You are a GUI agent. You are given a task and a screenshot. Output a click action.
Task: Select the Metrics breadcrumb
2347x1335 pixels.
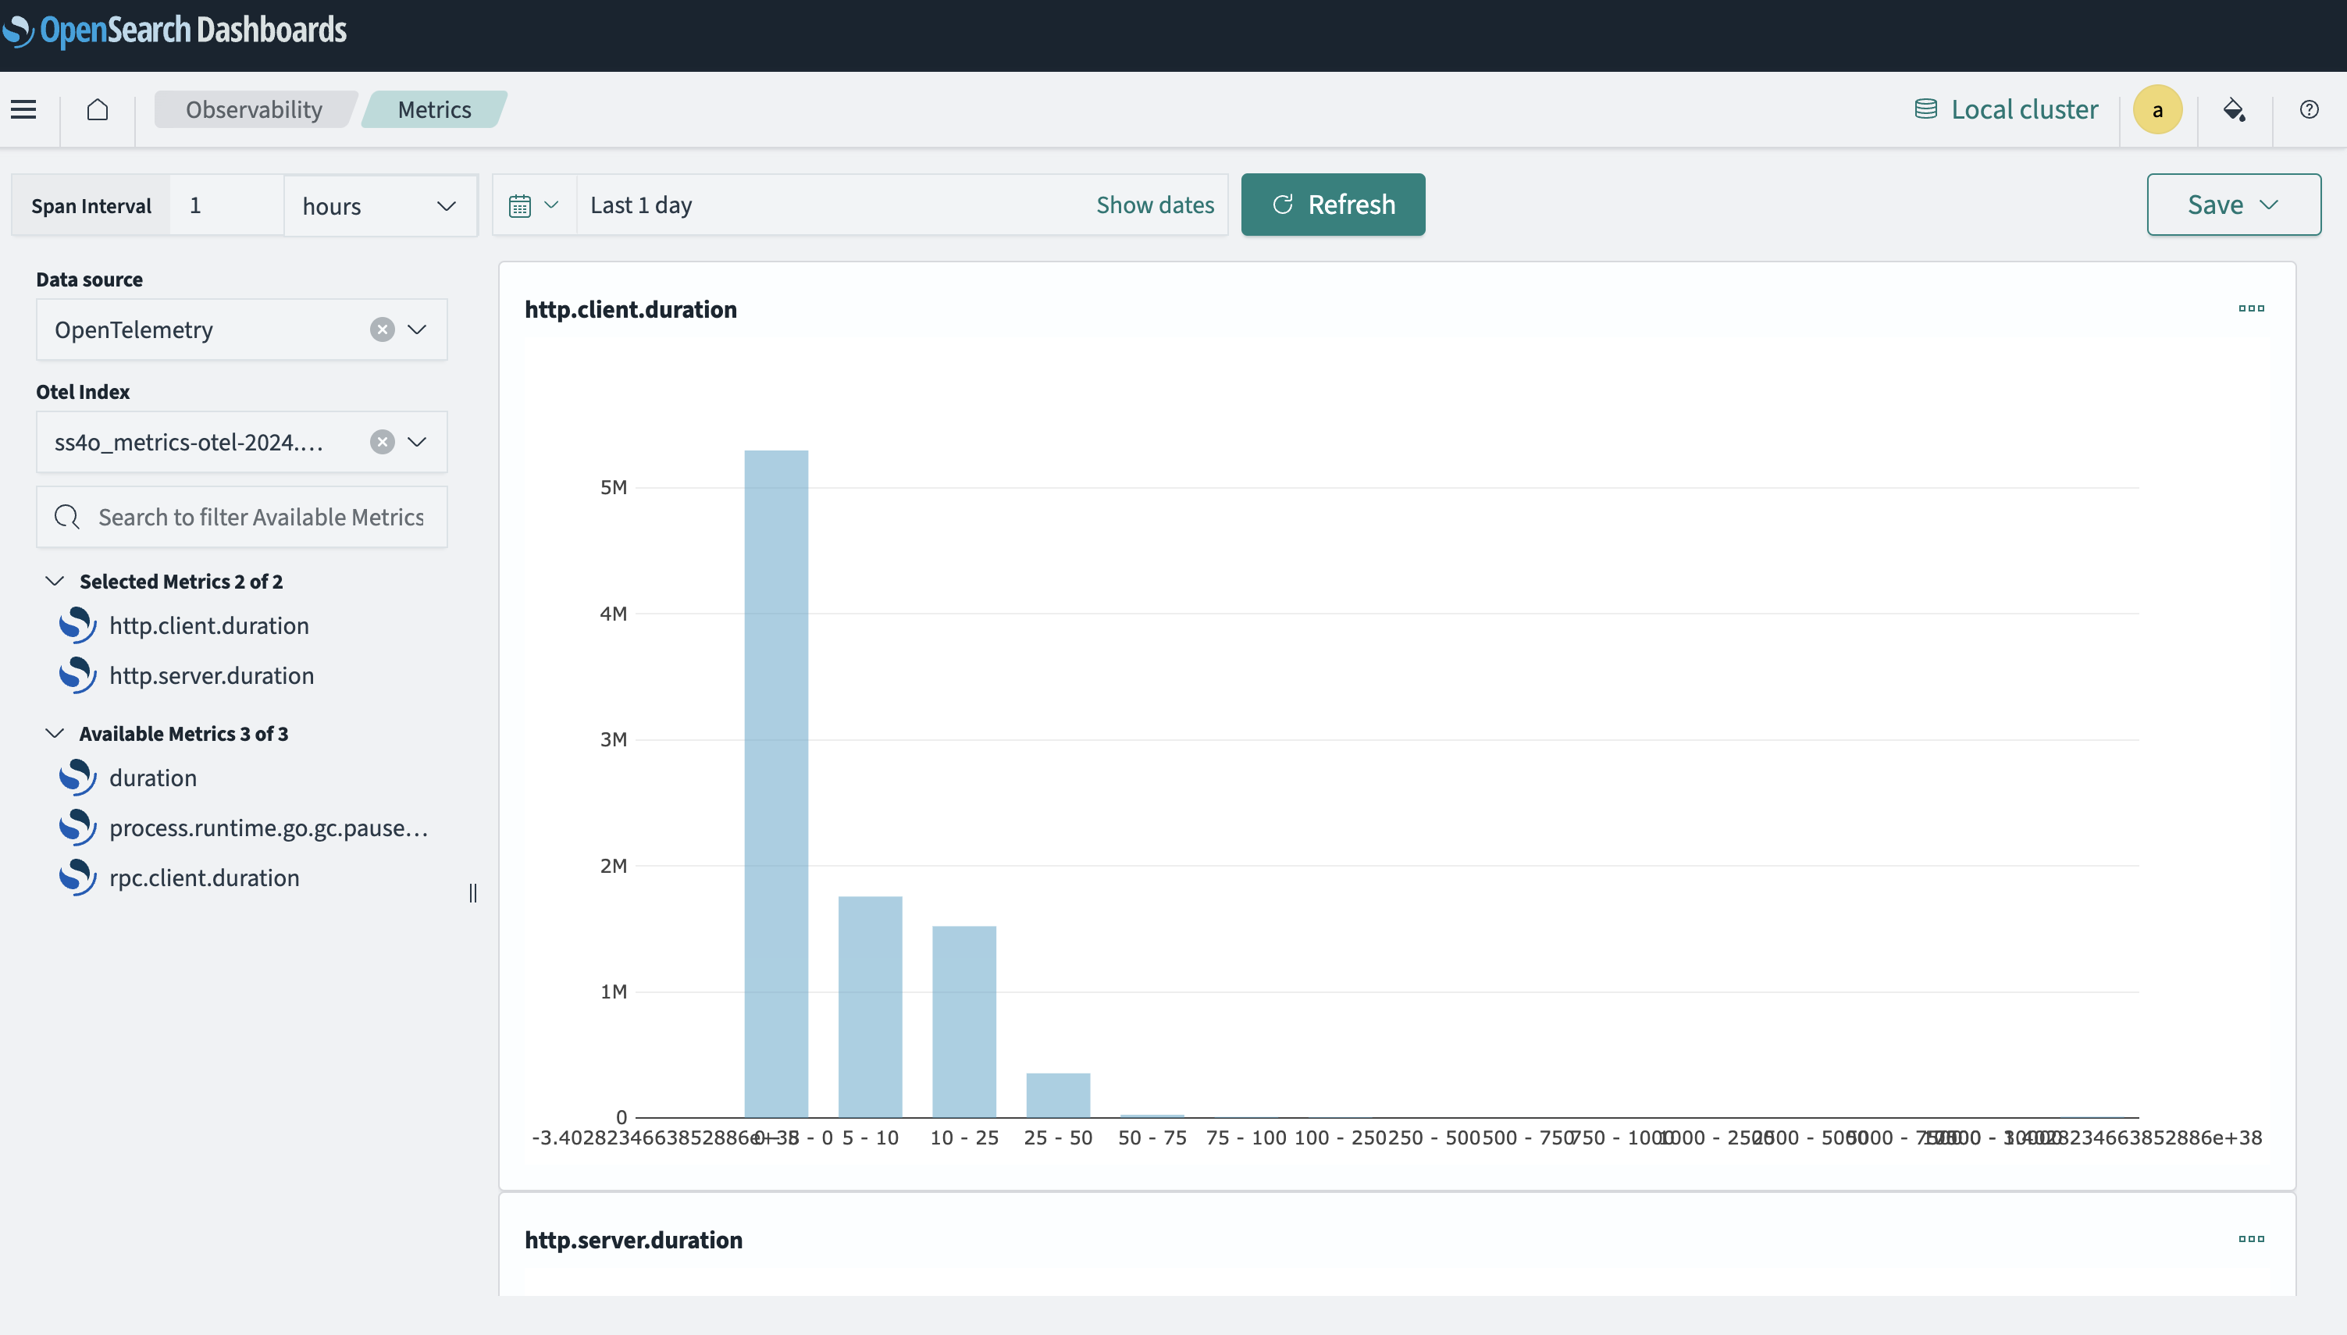(433, 110)
